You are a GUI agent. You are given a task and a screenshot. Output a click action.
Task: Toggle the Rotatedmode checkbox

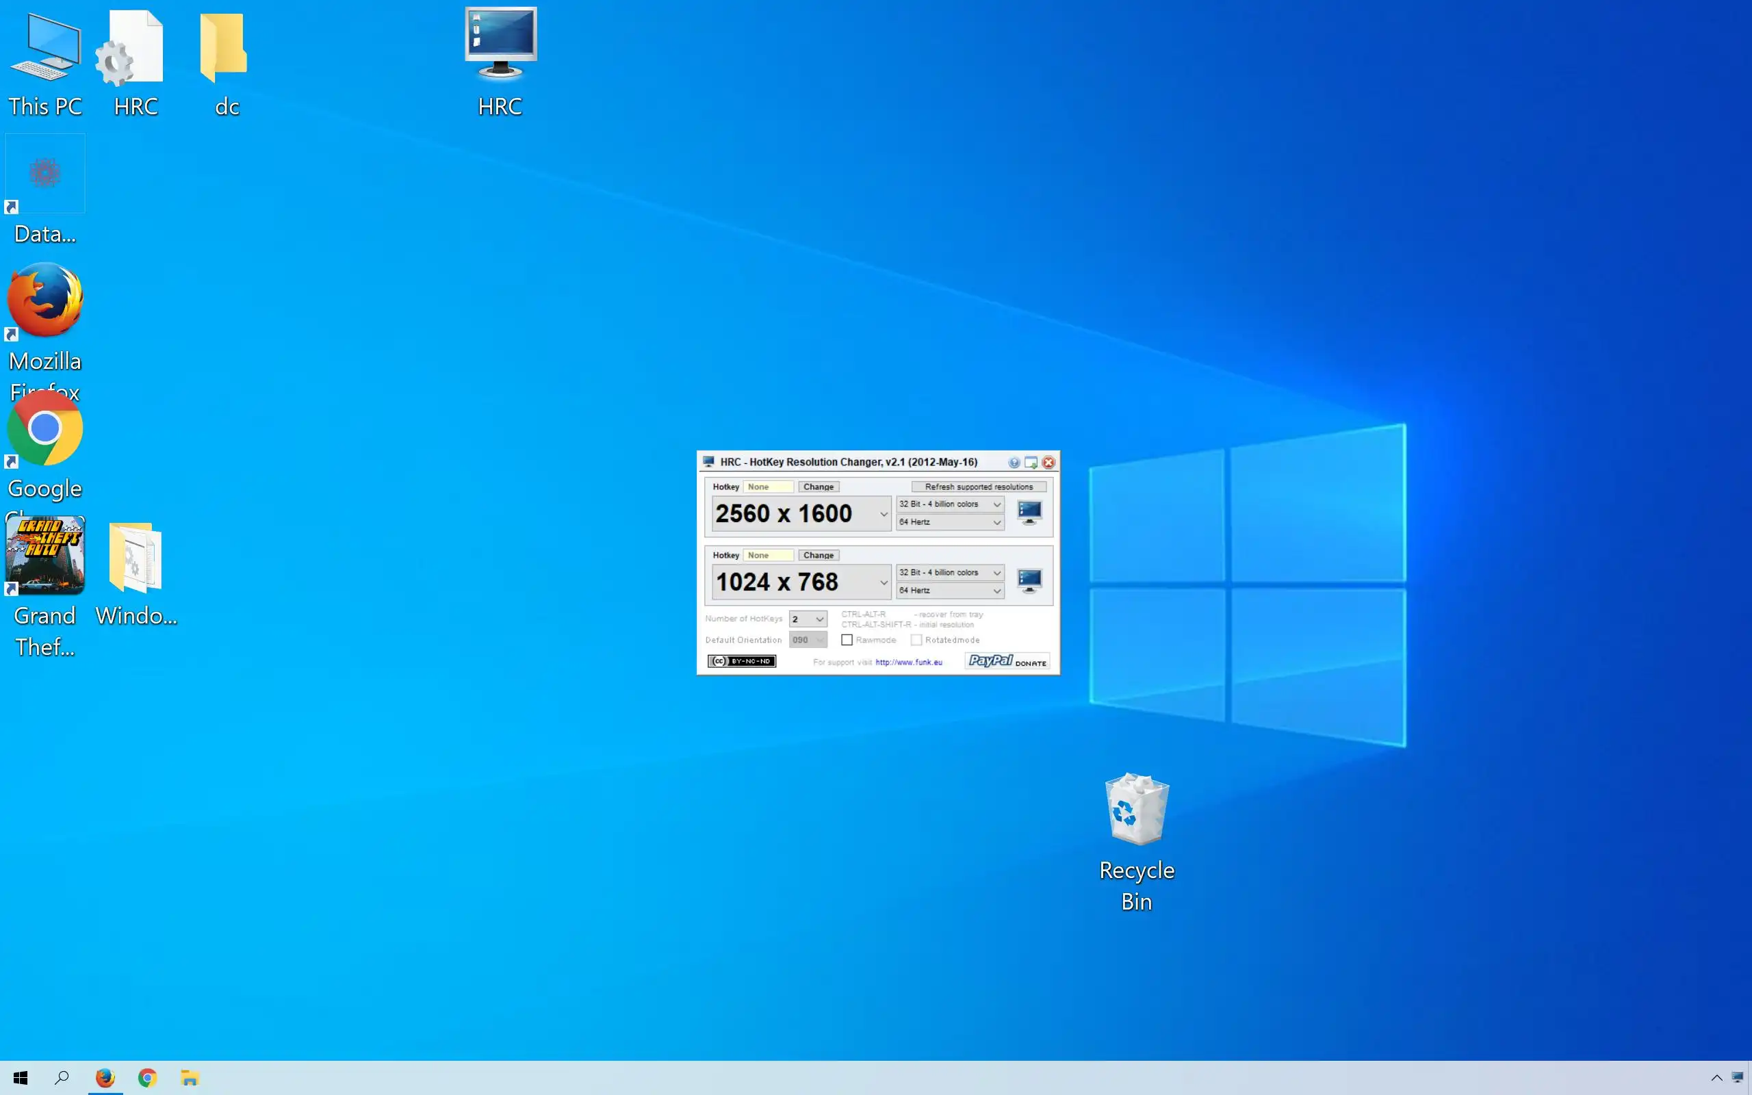pyautogui.click(x=916, y=640)
